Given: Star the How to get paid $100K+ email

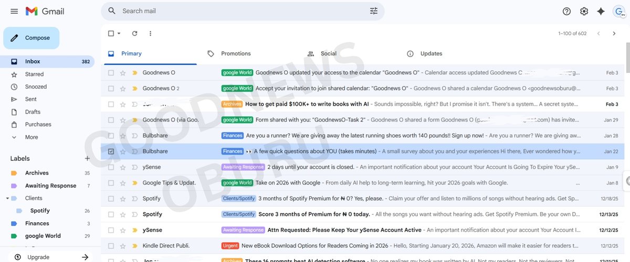Looking at the screenshot, I should (123, 104).
